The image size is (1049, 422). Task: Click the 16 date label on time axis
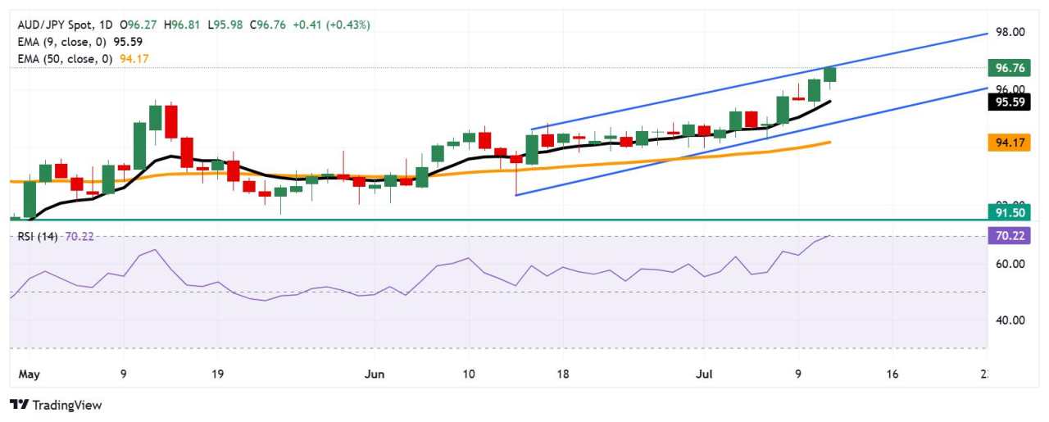(x=892, y=374)
